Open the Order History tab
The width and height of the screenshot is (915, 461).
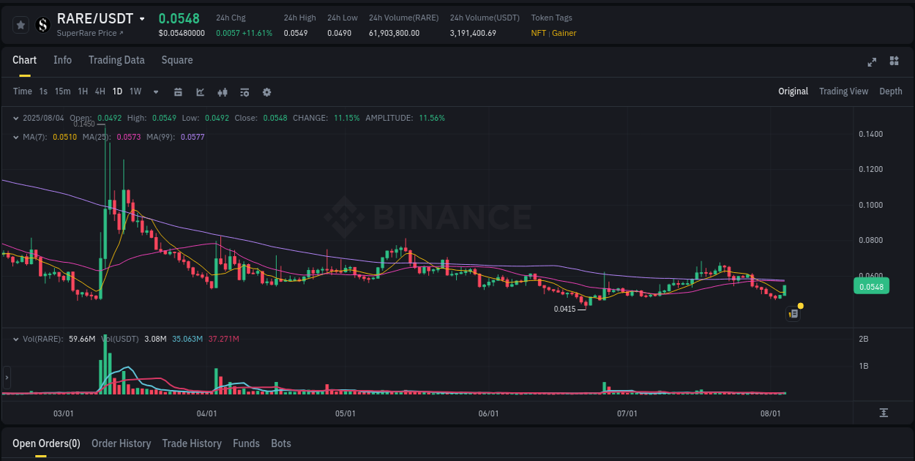(x=121, y=443)
